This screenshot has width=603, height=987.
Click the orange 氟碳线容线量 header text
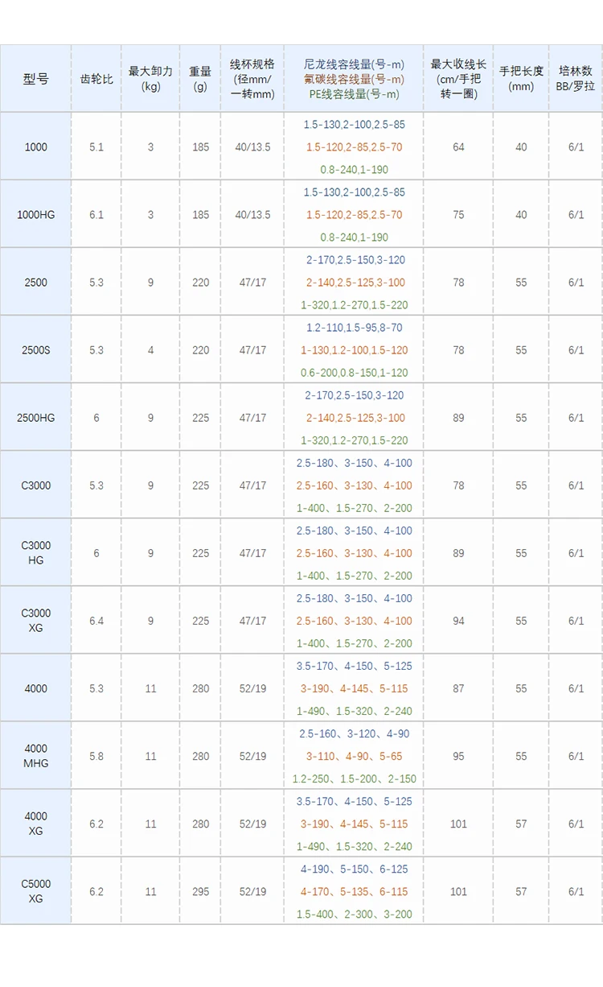pos(354,79)
